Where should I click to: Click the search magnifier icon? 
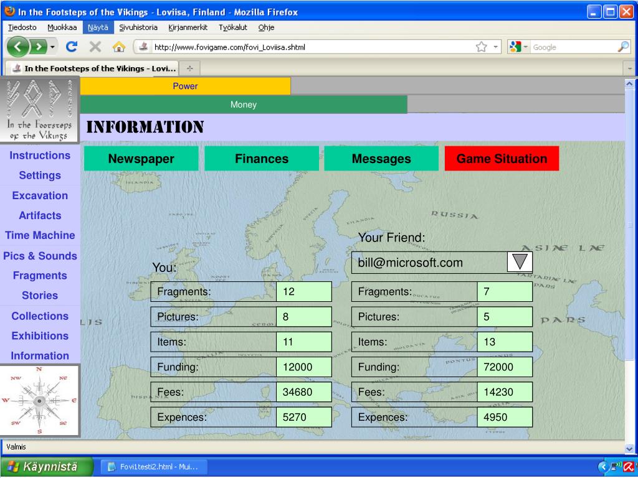pyautogui.click(x=623, y=47)
